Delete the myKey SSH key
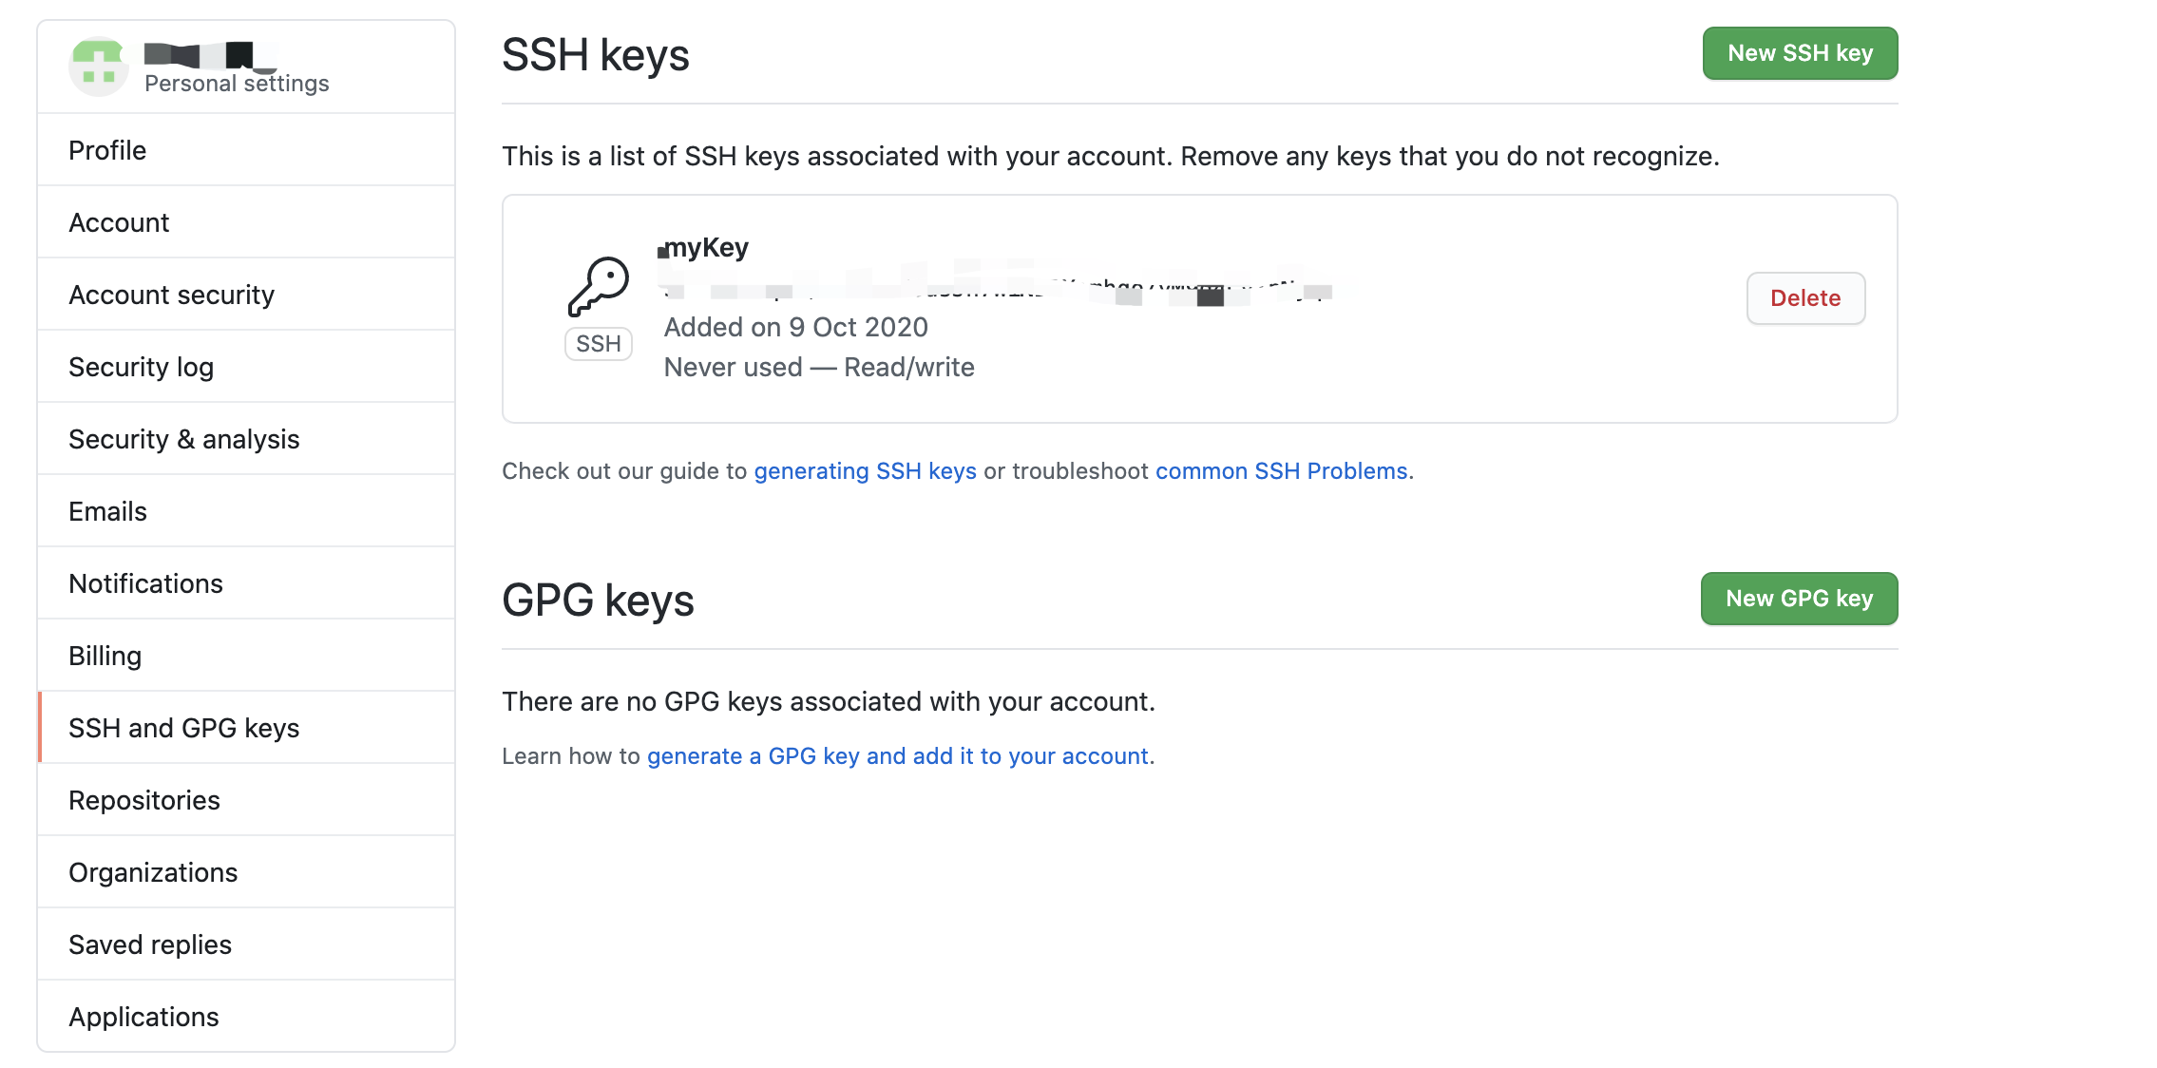2157x1068 pixels. click(x=1805, y=298)
